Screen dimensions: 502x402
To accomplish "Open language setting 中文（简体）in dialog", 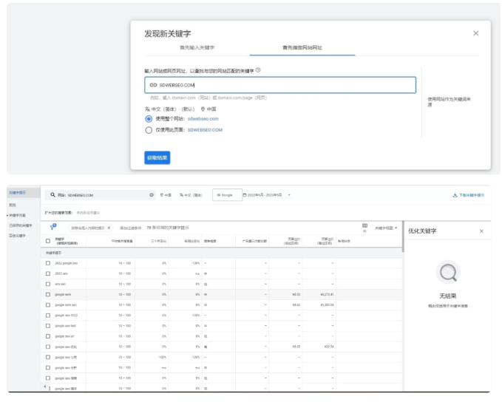I will pos(170,109).
